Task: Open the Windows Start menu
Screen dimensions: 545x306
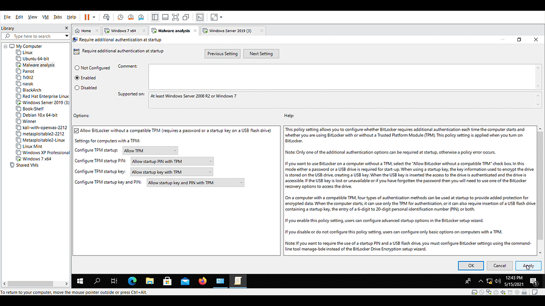Action: 80,281
